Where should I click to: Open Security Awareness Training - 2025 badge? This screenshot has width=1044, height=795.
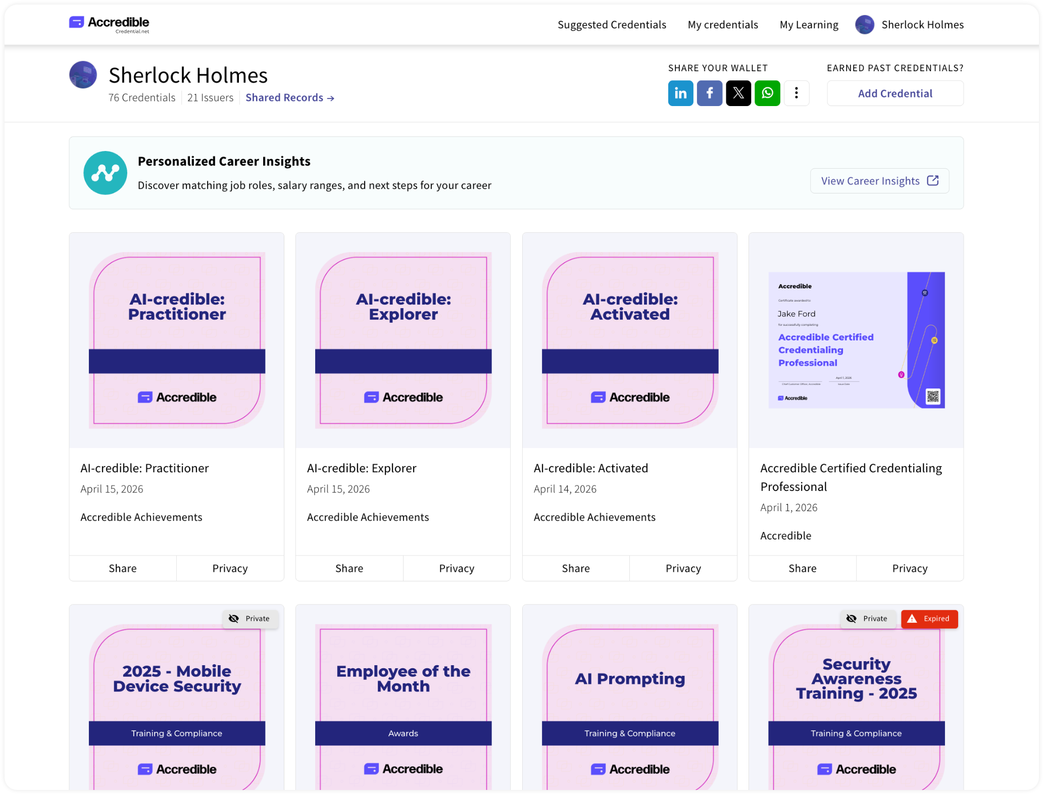point(856,707)
